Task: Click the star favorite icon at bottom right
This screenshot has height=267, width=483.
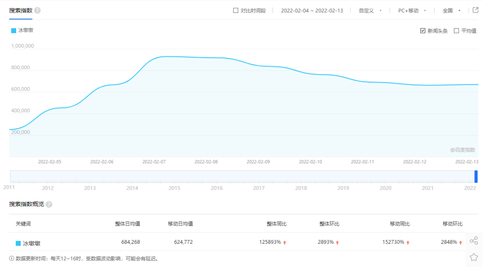Action: coord(474,257)
